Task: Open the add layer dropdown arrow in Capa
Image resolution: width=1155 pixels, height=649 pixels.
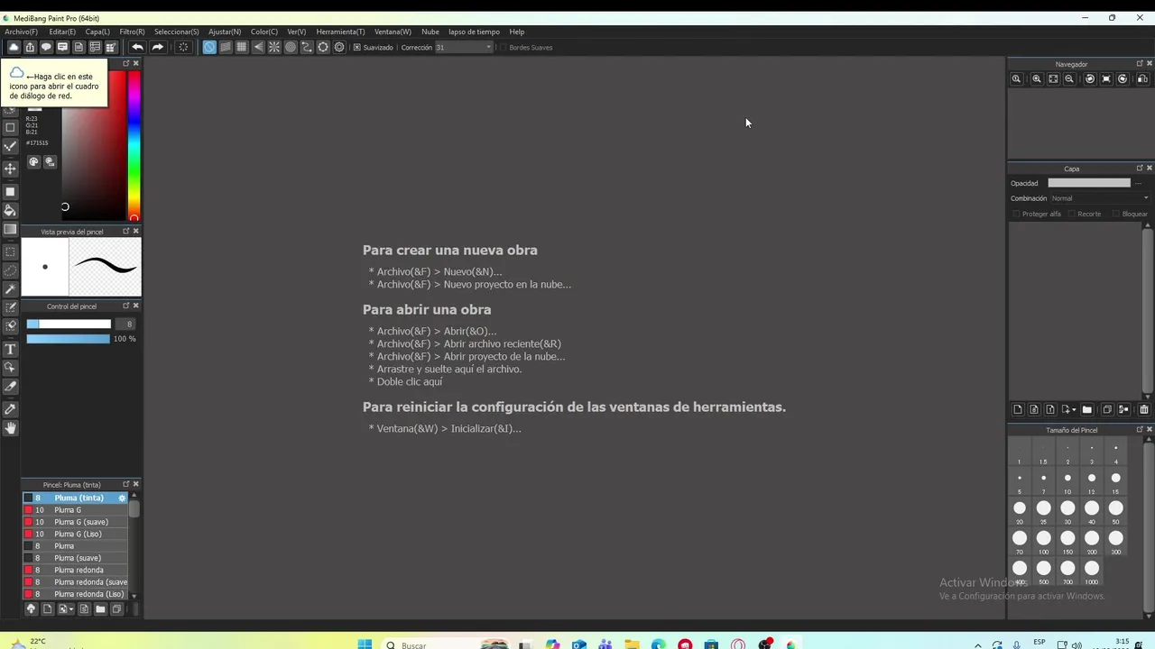Action: coord(1074,409)
